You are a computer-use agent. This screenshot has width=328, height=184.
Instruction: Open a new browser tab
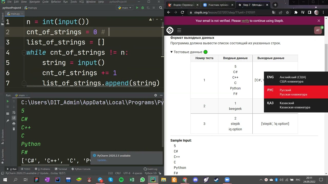click(275, 5)
